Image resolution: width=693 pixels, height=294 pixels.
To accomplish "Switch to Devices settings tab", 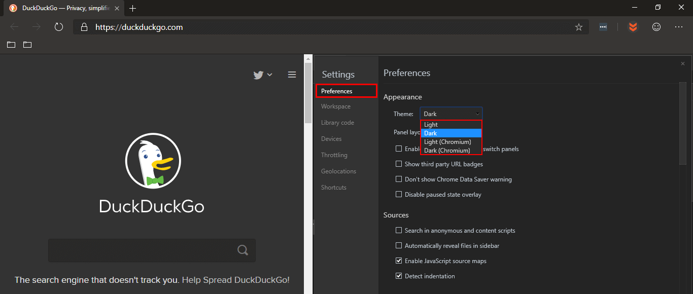I will point(331,139).
